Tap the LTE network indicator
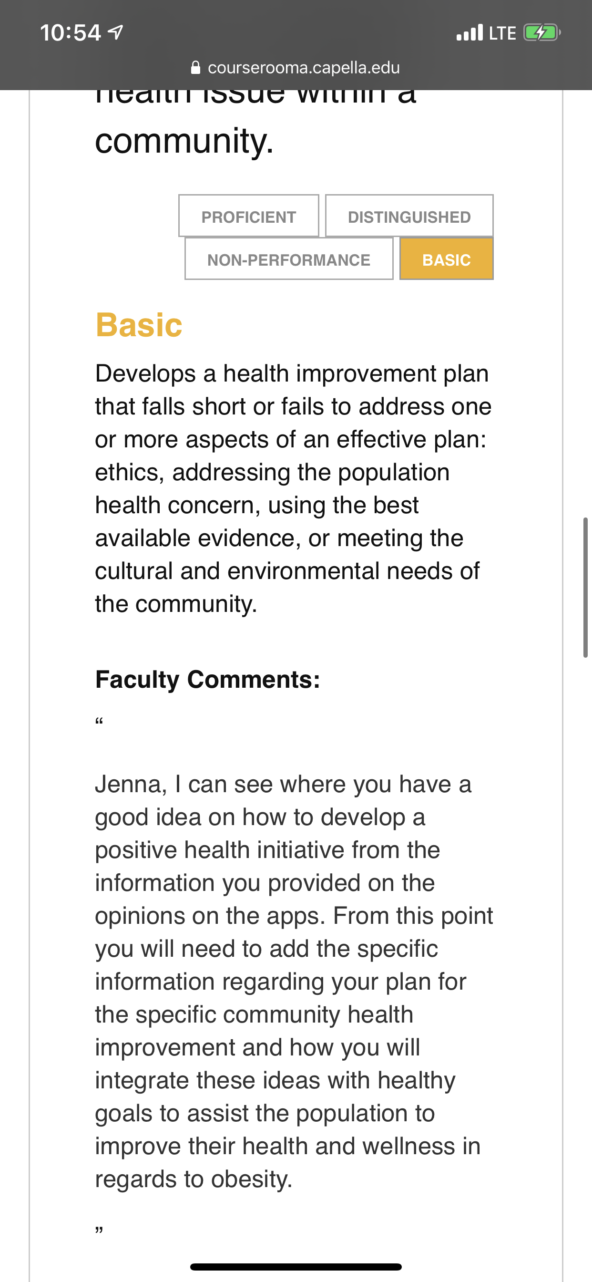 [502, 33]
